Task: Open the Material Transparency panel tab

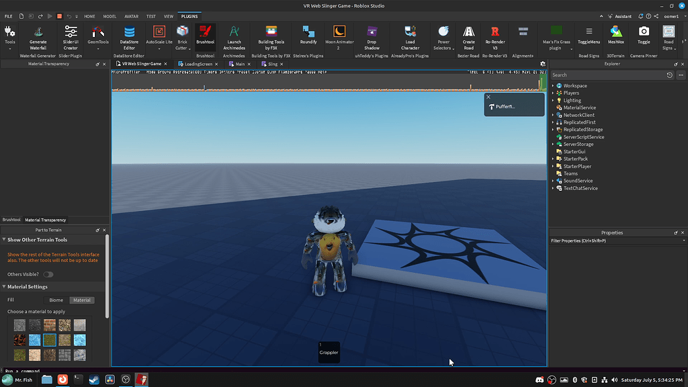Action: (44, 220)
